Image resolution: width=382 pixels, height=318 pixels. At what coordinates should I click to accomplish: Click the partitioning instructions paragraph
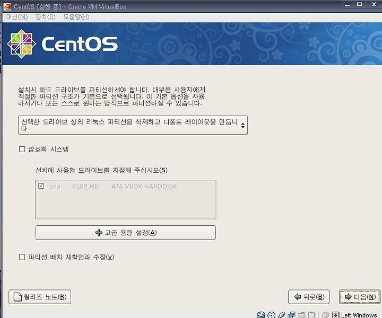111,96
